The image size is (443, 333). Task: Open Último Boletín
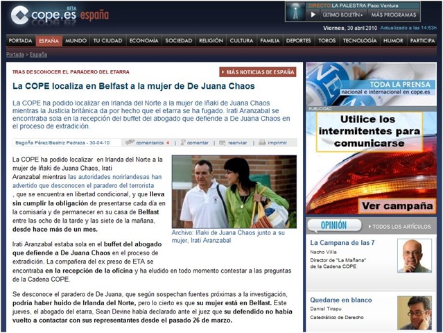coord(342,15)
